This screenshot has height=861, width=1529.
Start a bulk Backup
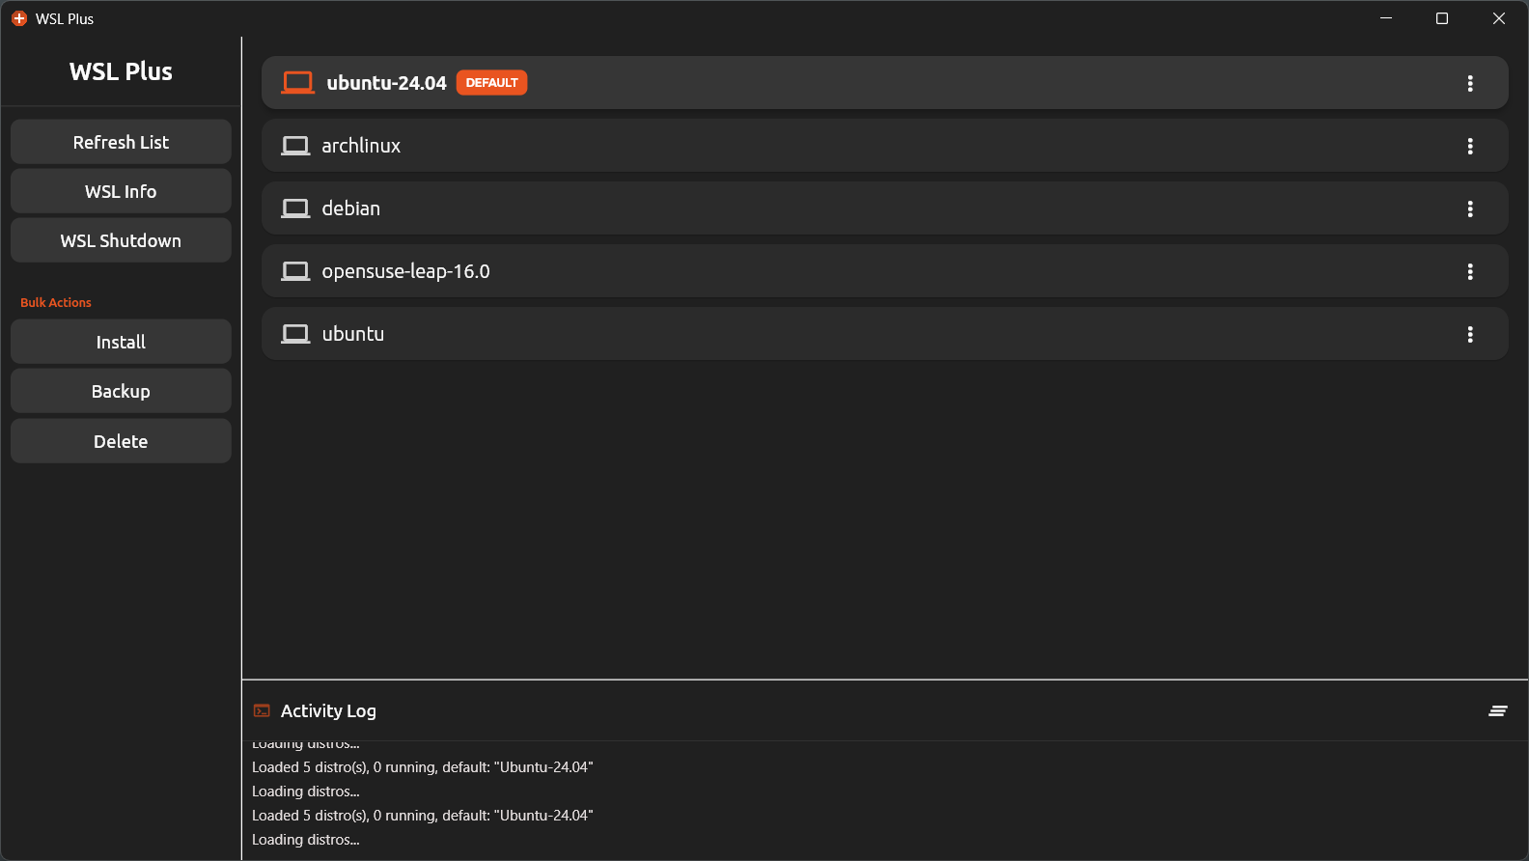point(121,391)
